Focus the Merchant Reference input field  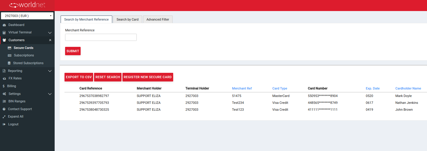(101, 37)
